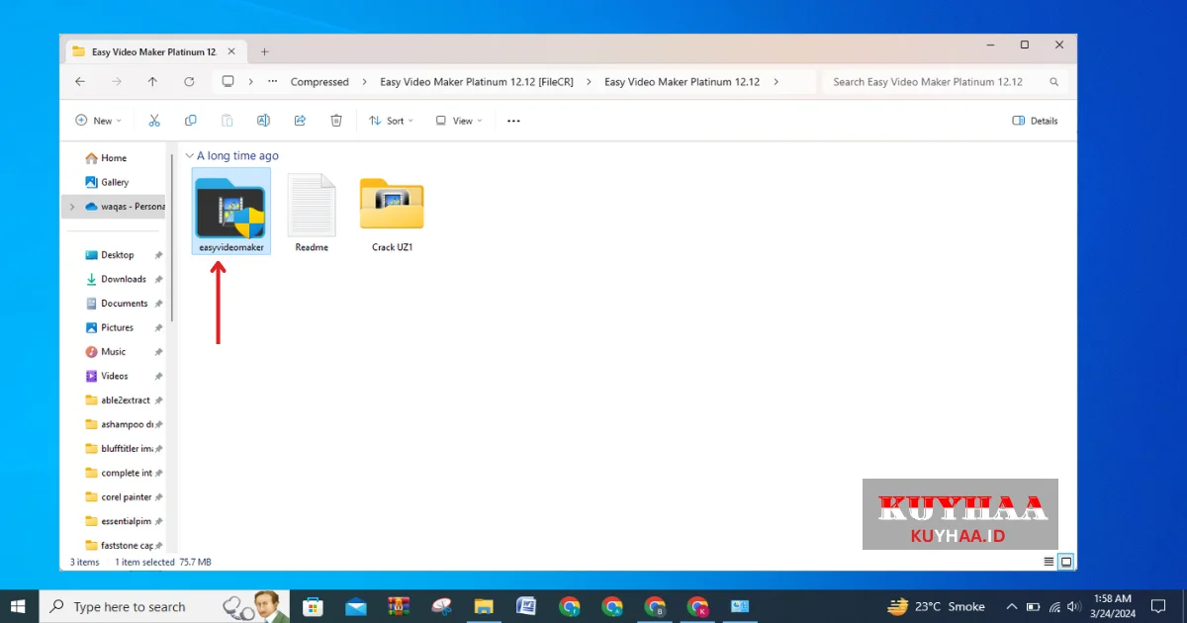This screenshot has width=1187, height=623.
Task: Click Easy Video Maker Platinum 12.12 [FileCR] breadcrumb
Action: click(x=477, y=82)
